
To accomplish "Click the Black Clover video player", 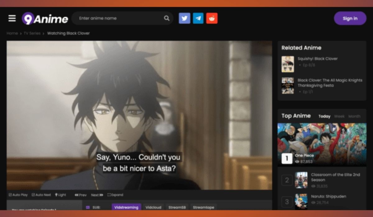I will coord(139,115).
